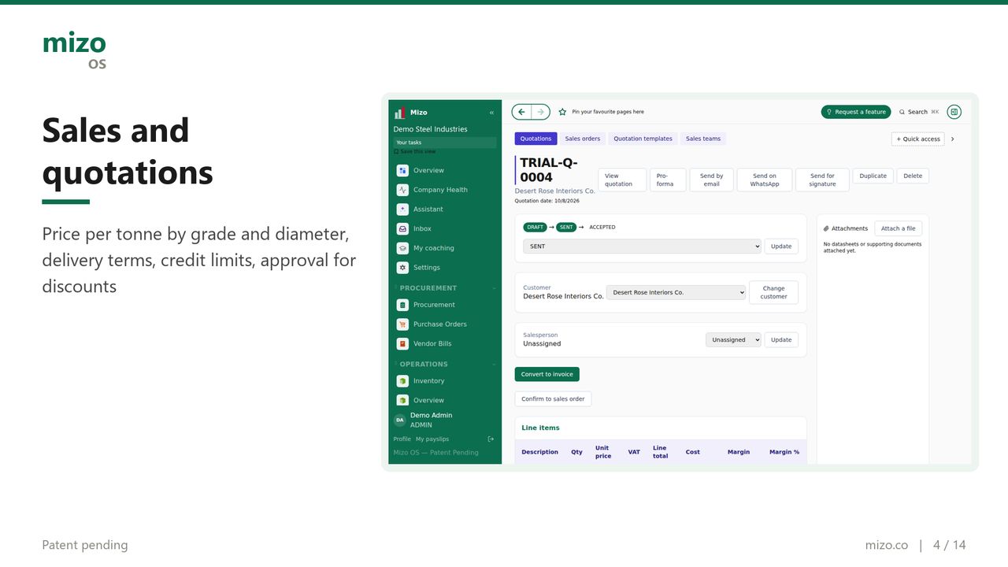
Task: Open the My coaching graduation cap icon
Action: click(402, 248)
